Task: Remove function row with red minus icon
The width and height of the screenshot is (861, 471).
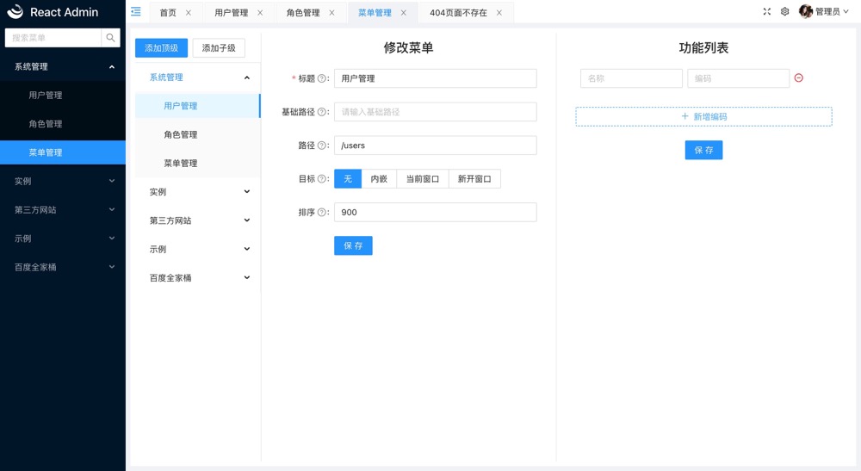Action: pos(799,78)
